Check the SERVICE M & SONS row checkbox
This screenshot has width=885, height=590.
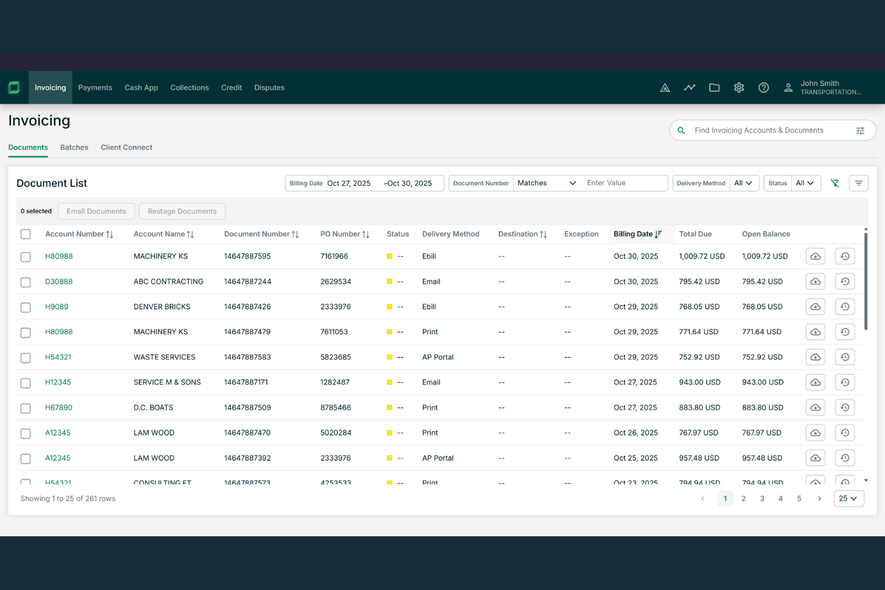(26, 383)
